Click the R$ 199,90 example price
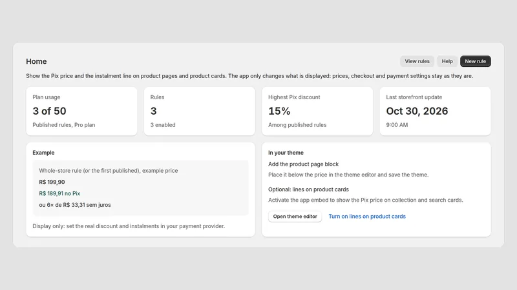Viewport: 517px width, 290px height. pyautogui.click(x=52, y=182)
